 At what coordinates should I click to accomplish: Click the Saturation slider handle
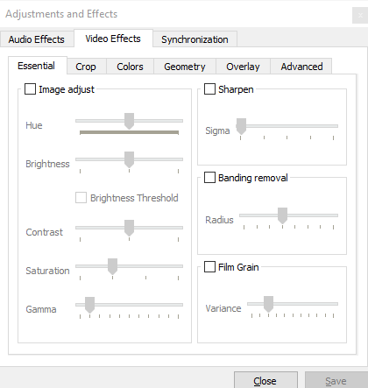click(112, 266)
